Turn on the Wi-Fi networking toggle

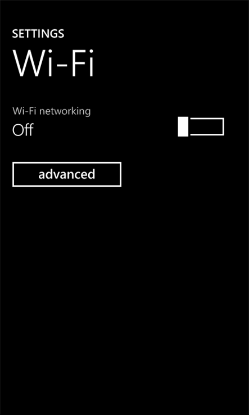tap(201, 127)
